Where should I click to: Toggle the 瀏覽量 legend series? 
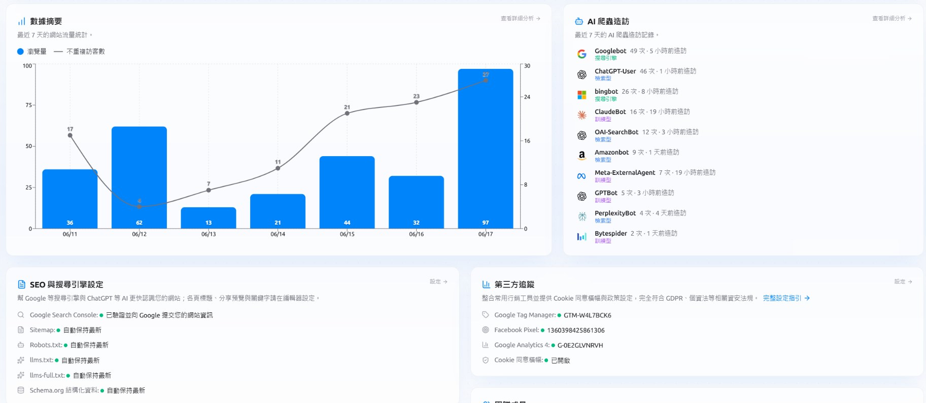click(x=32, y=51)
